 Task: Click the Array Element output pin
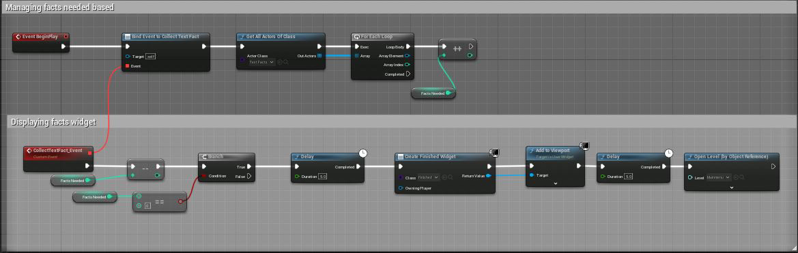[x=408, y=55]
